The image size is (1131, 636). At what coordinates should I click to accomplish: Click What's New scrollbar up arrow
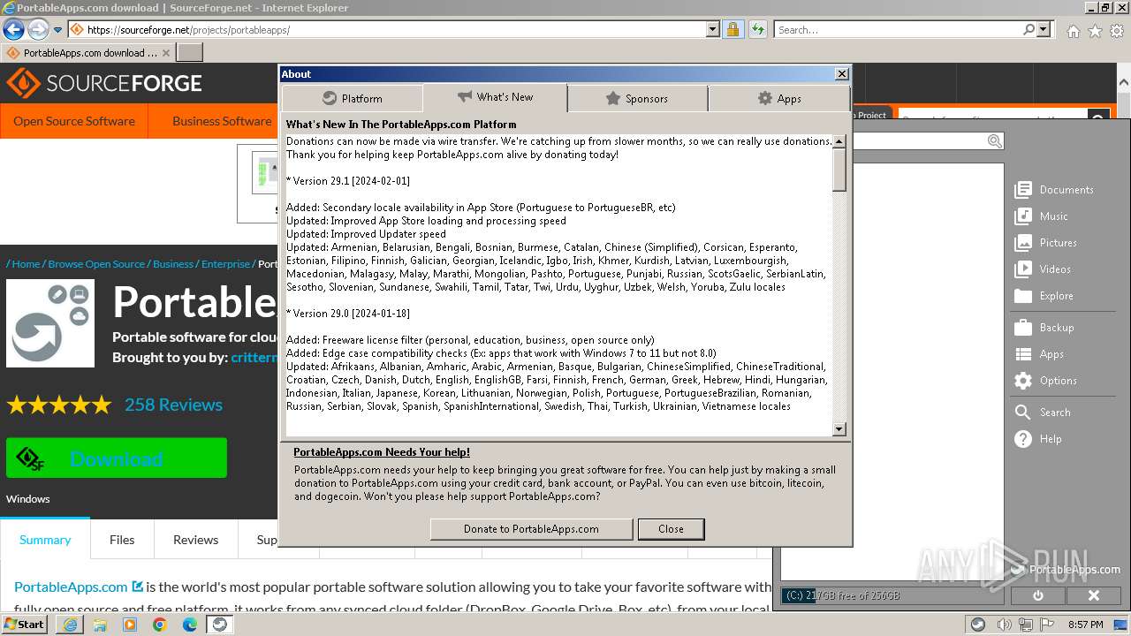[839, 141]
